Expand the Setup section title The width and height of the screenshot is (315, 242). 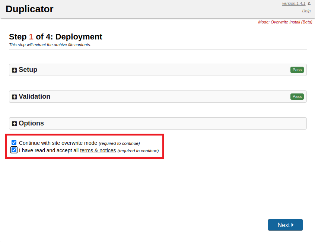28,70
